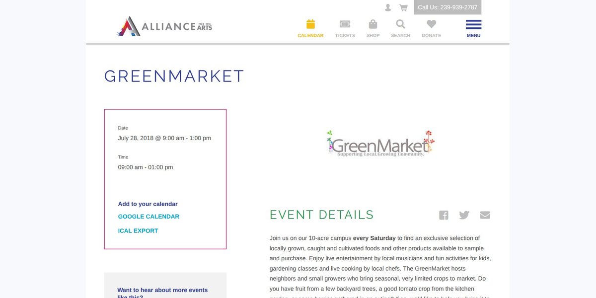Click the Event Details heading
Screen dimensions: 596x298
tap(322, 215)
